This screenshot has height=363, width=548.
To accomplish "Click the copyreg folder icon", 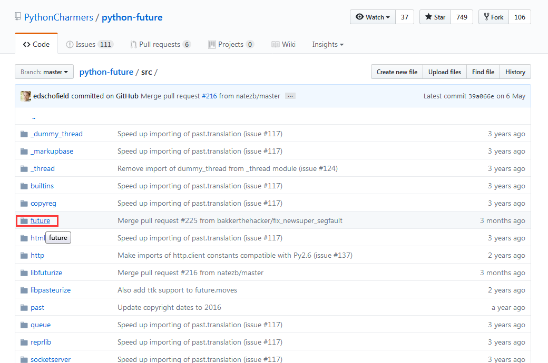I will point(24,204).
